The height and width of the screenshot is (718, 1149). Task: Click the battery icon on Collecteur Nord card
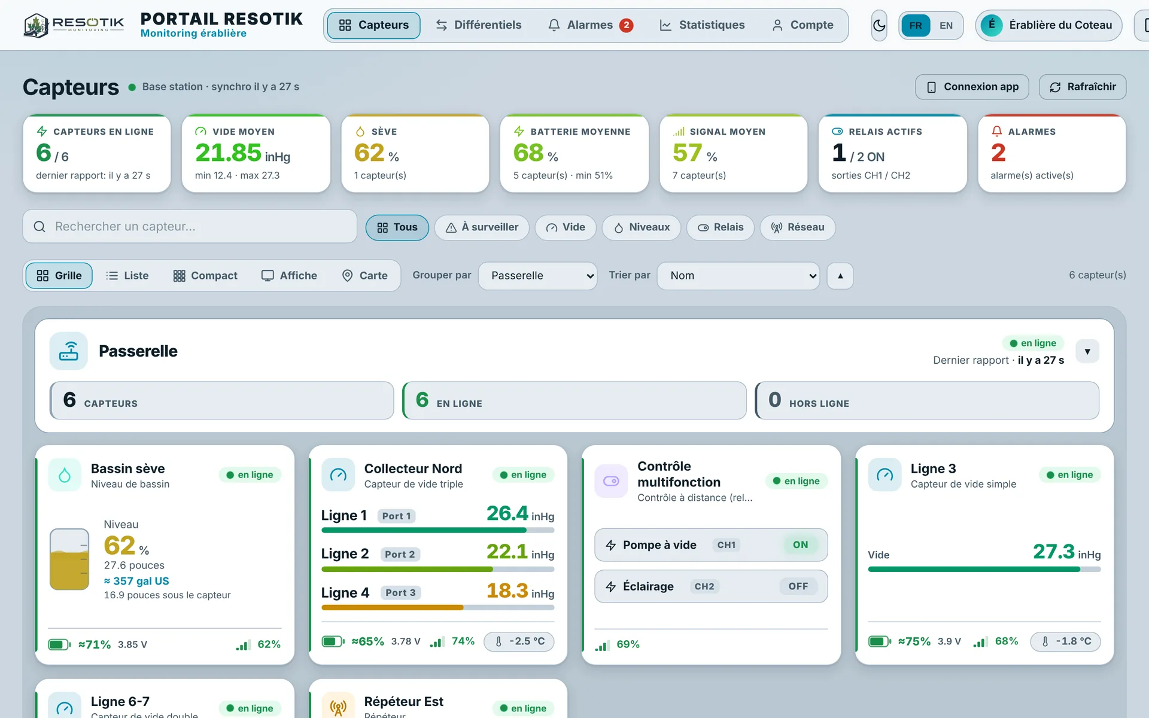click(333, 641)
